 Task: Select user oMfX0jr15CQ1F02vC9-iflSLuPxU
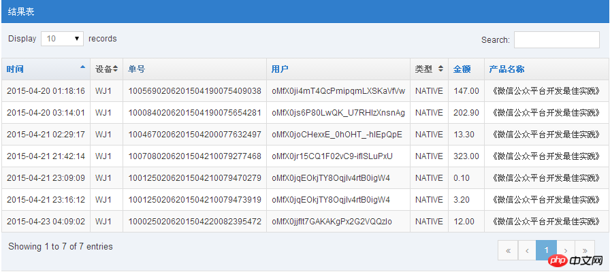coord(332,156)
